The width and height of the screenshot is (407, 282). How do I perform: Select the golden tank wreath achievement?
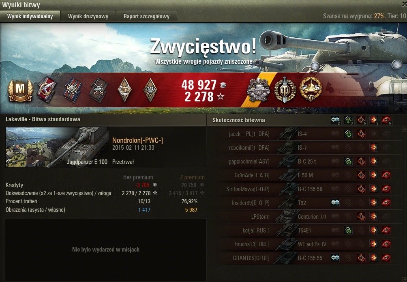(311, 89)
